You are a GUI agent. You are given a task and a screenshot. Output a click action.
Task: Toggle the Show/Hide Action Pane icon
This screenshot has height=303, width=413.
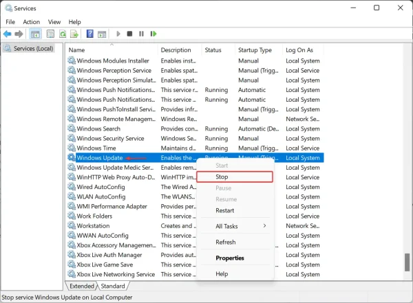[x=102, y=34]
